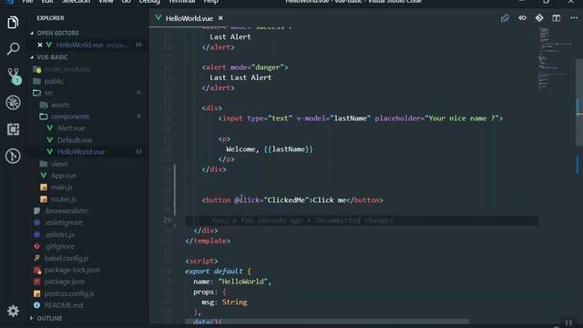
Task: Click the closing template tag line
Action: (x=208, y=241)
